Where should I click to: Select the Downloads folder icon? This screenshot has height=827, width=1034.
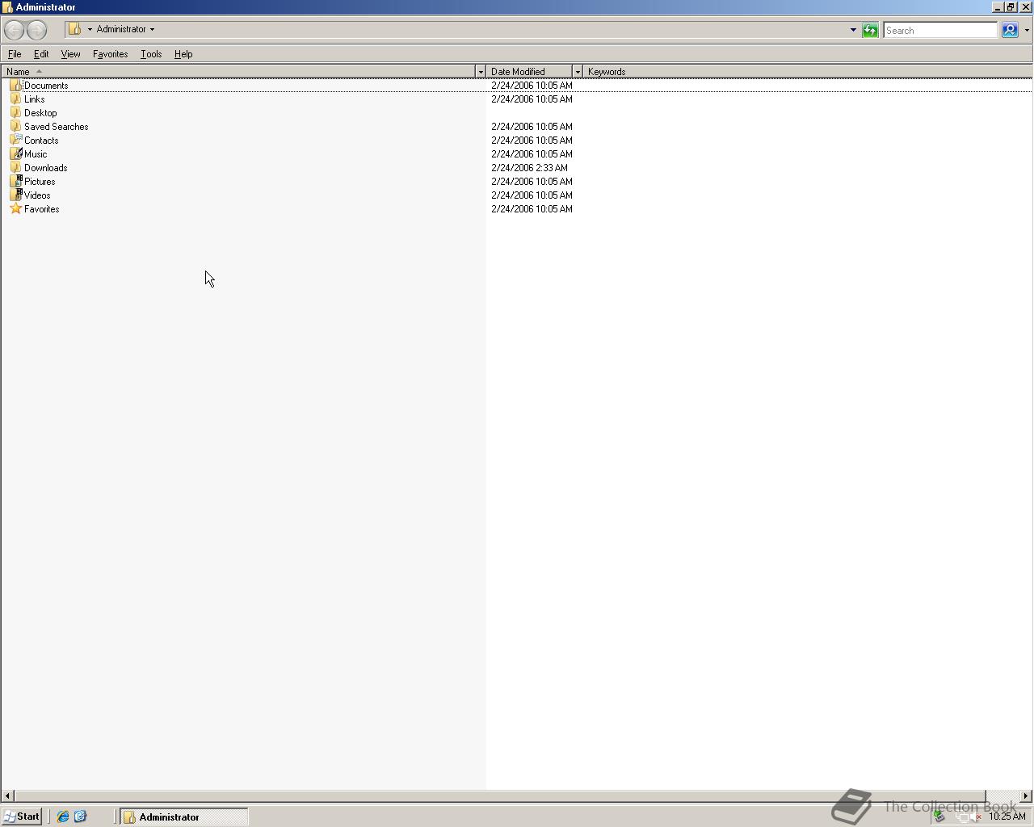15,167
